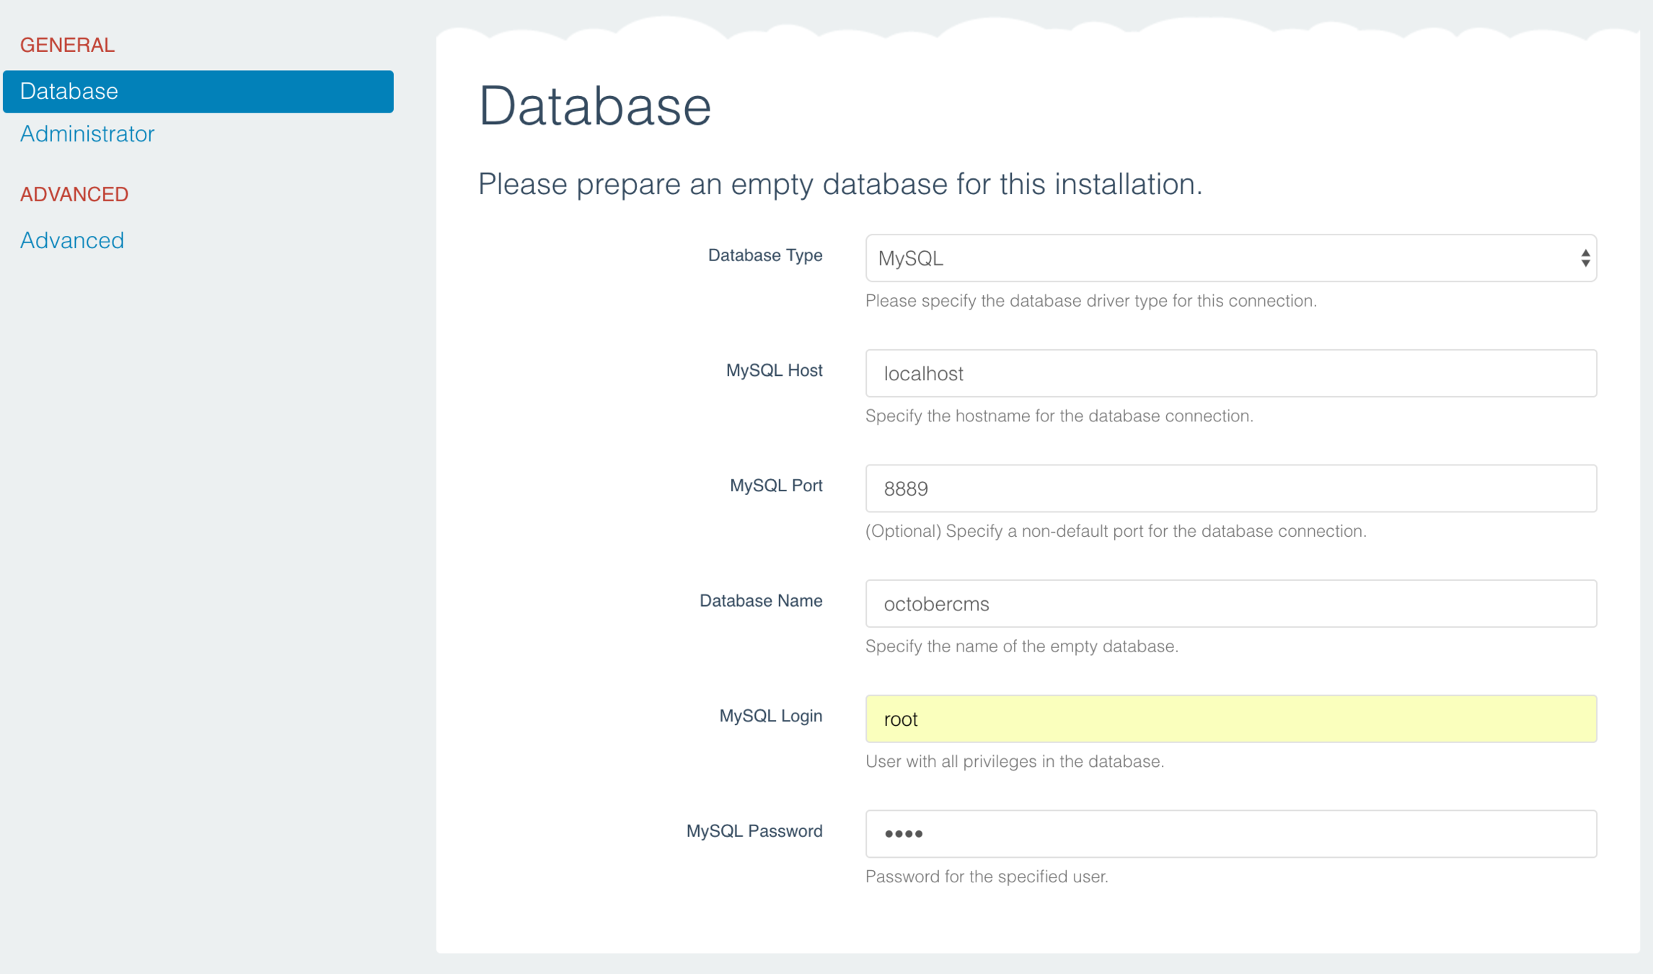Viewport: 1653px width, 974px height.
Task: Click the MySQL Host label
Action: pyautogui.click(x=774, y=371)
